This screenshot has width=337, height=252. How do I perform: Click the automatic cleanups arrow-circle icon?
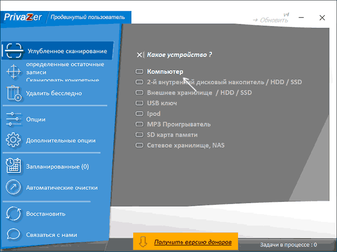pyautogui.click(x=13, y=187)
